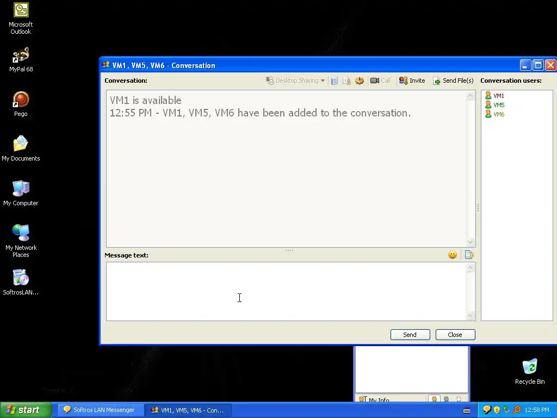
Task: Invite users to the conversation
Action: pyautogui.click(x=412, y=81)
